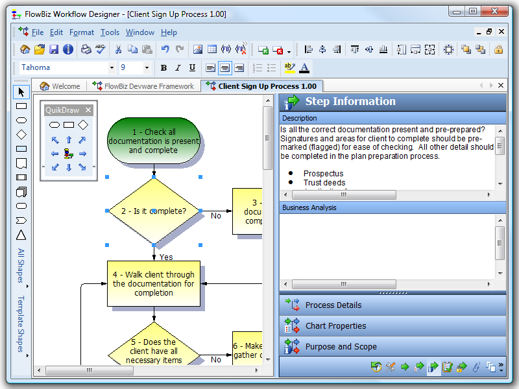519x389 pixels.
Task: Copy the selected shape
Action: 132,50
